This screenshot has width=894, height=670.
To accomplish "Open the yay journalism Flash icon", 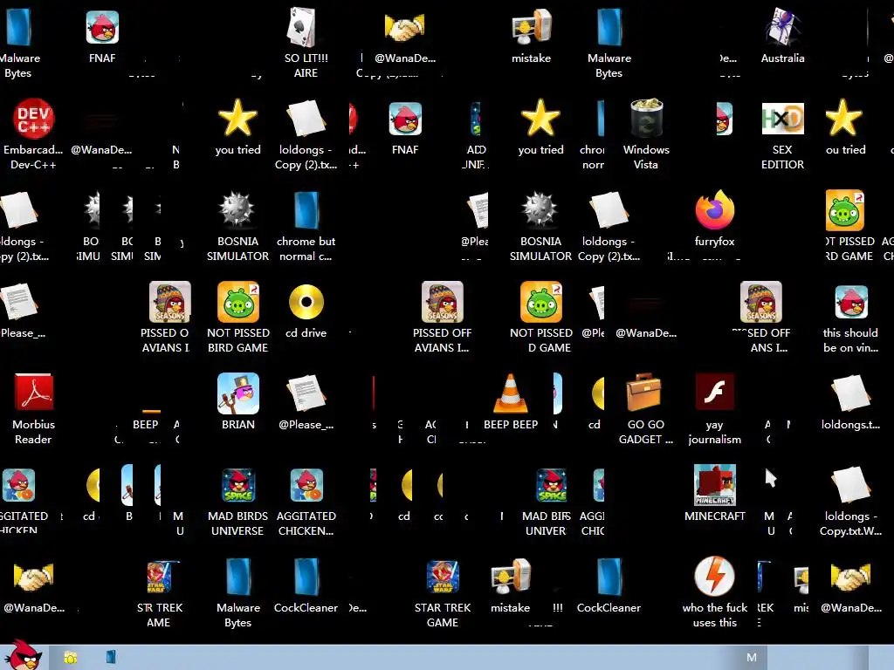I will coord(714,392).
